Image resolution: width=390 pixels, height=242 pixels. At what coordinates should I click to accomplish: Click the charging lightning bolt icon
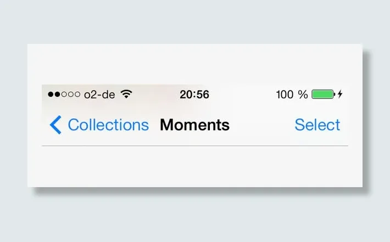(x=340, y=94)
